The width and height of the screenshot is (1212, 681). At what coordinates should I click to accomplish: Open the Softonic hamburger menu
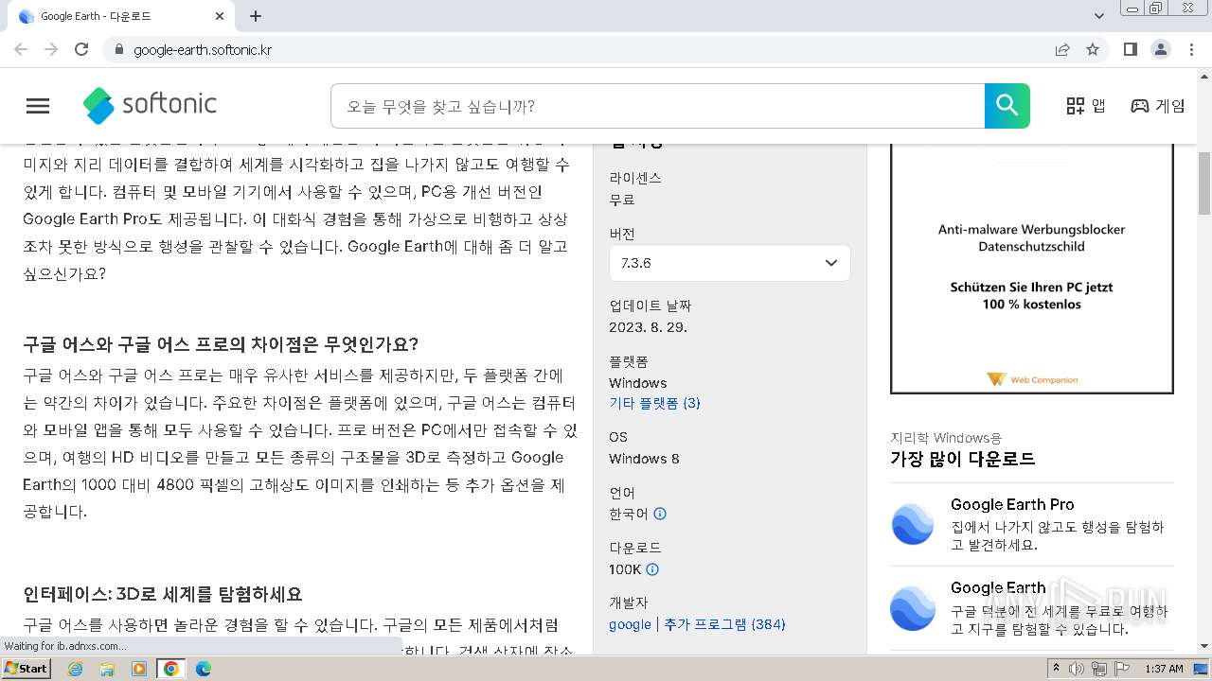coord(38,106)
